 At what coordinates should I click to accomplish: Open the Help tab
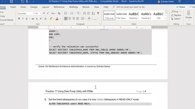tap(106, 7)
